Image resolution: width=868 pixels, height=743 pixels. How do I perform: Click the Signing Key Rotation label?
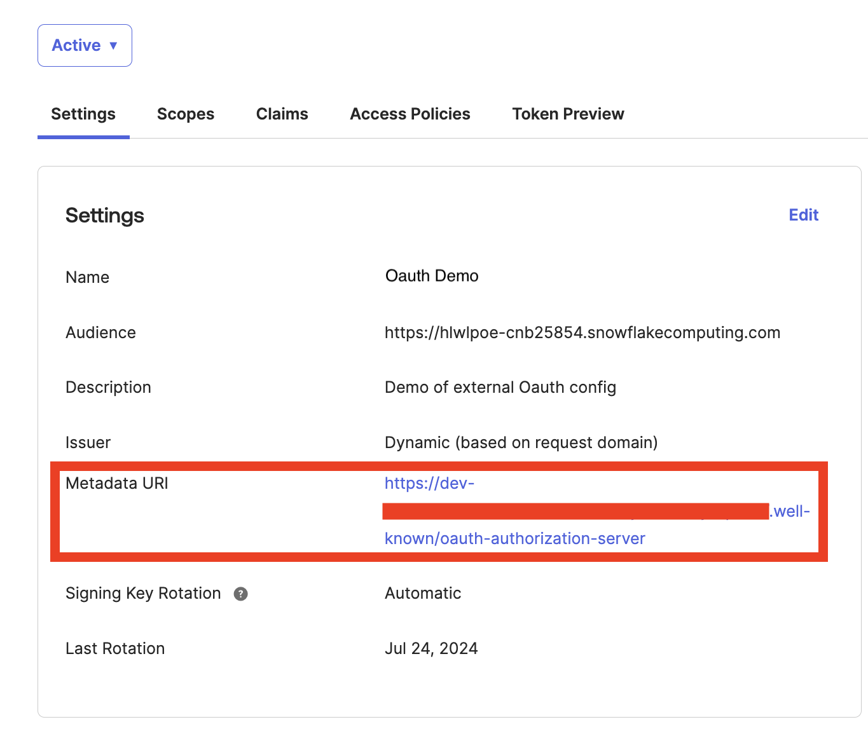click(142, 593)
